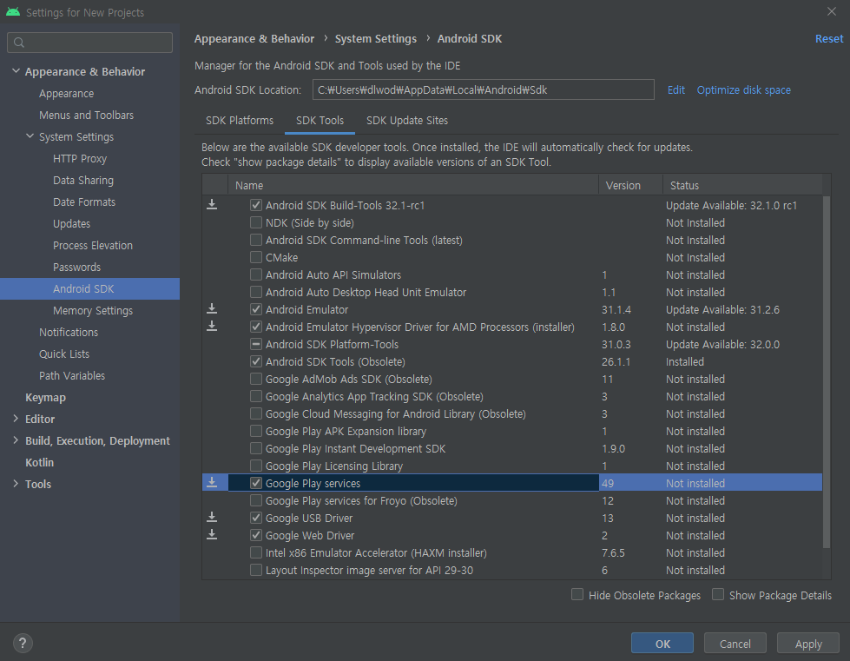The height and width of the screenshot is (661, 850).
Task: Expand the Editor settings node
Action: coord(16,419)
